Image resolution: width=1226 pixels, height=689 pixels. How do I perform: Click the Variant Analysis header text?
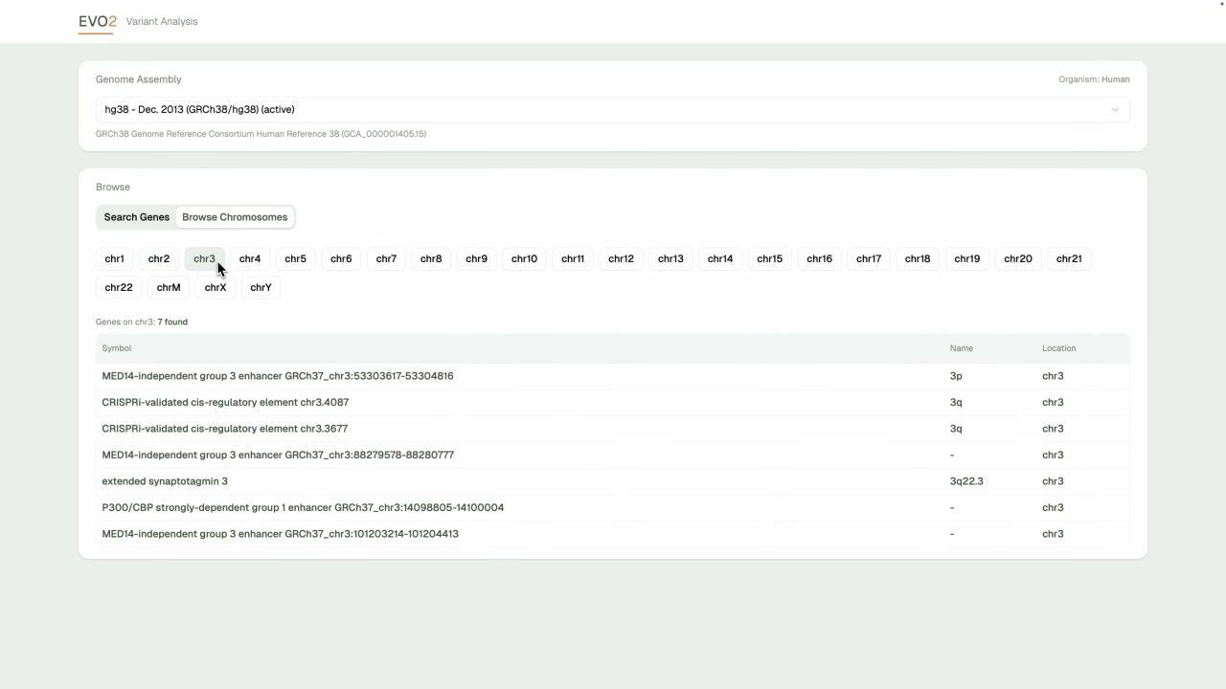162,21
